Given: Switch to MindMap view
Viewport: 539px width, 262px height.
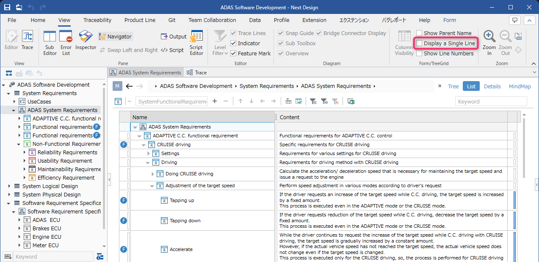Looking at the screenshot, I should (520, 86).
